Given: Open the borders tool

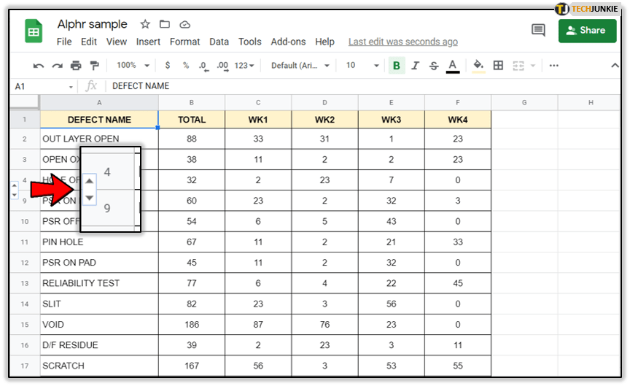Looking at the screenshot, I should (499, 66).
